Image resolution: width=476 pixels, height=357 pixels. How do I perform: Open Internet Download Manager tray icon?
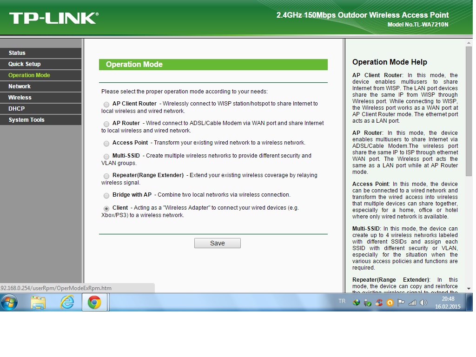(357, 302)
